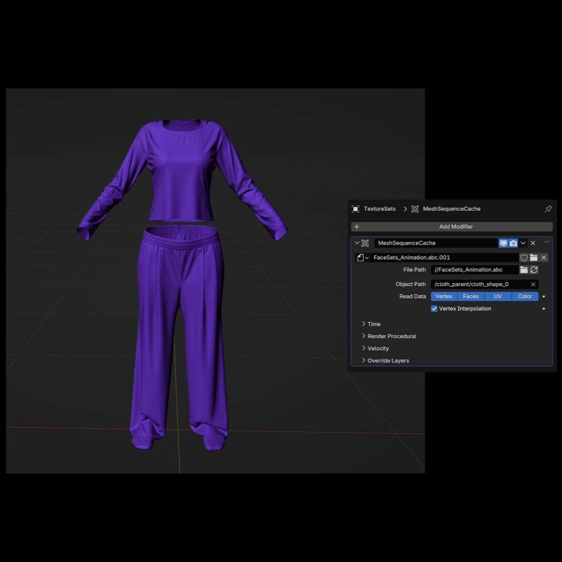This screenshot has width=562, height=562.
Task: Click the modifier type icon beside name field
Action: (x=365, y=243)
